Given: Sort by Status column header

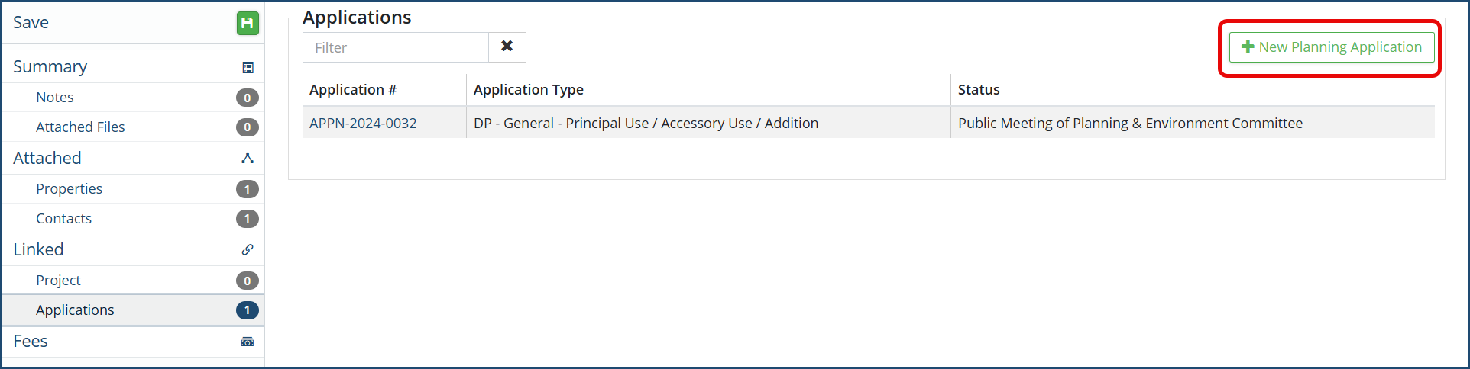Looking at the screenshot, I should tap(979, 90).
